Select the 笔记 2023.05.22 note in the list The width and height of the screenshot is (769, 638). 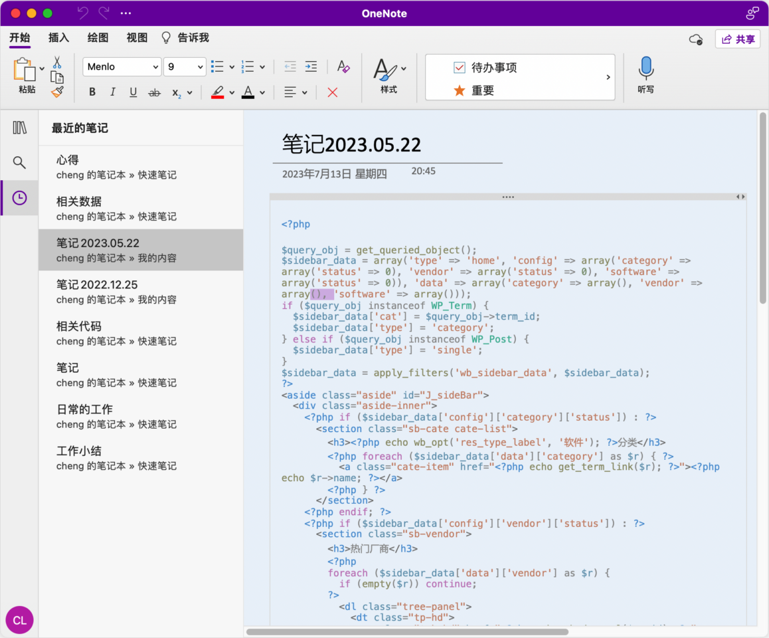pyautogui.click(x=141, y=250)
